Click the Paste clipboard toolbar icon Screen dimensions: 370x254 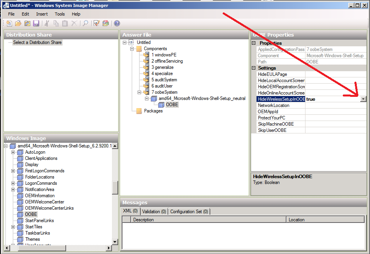point(65,23)
